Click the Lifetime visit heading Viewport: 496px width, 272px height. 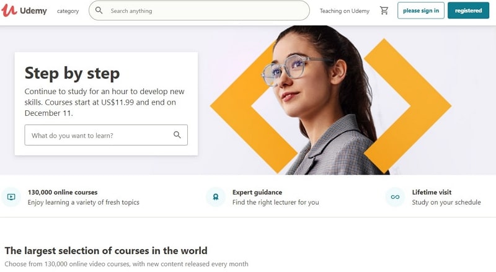432,192
